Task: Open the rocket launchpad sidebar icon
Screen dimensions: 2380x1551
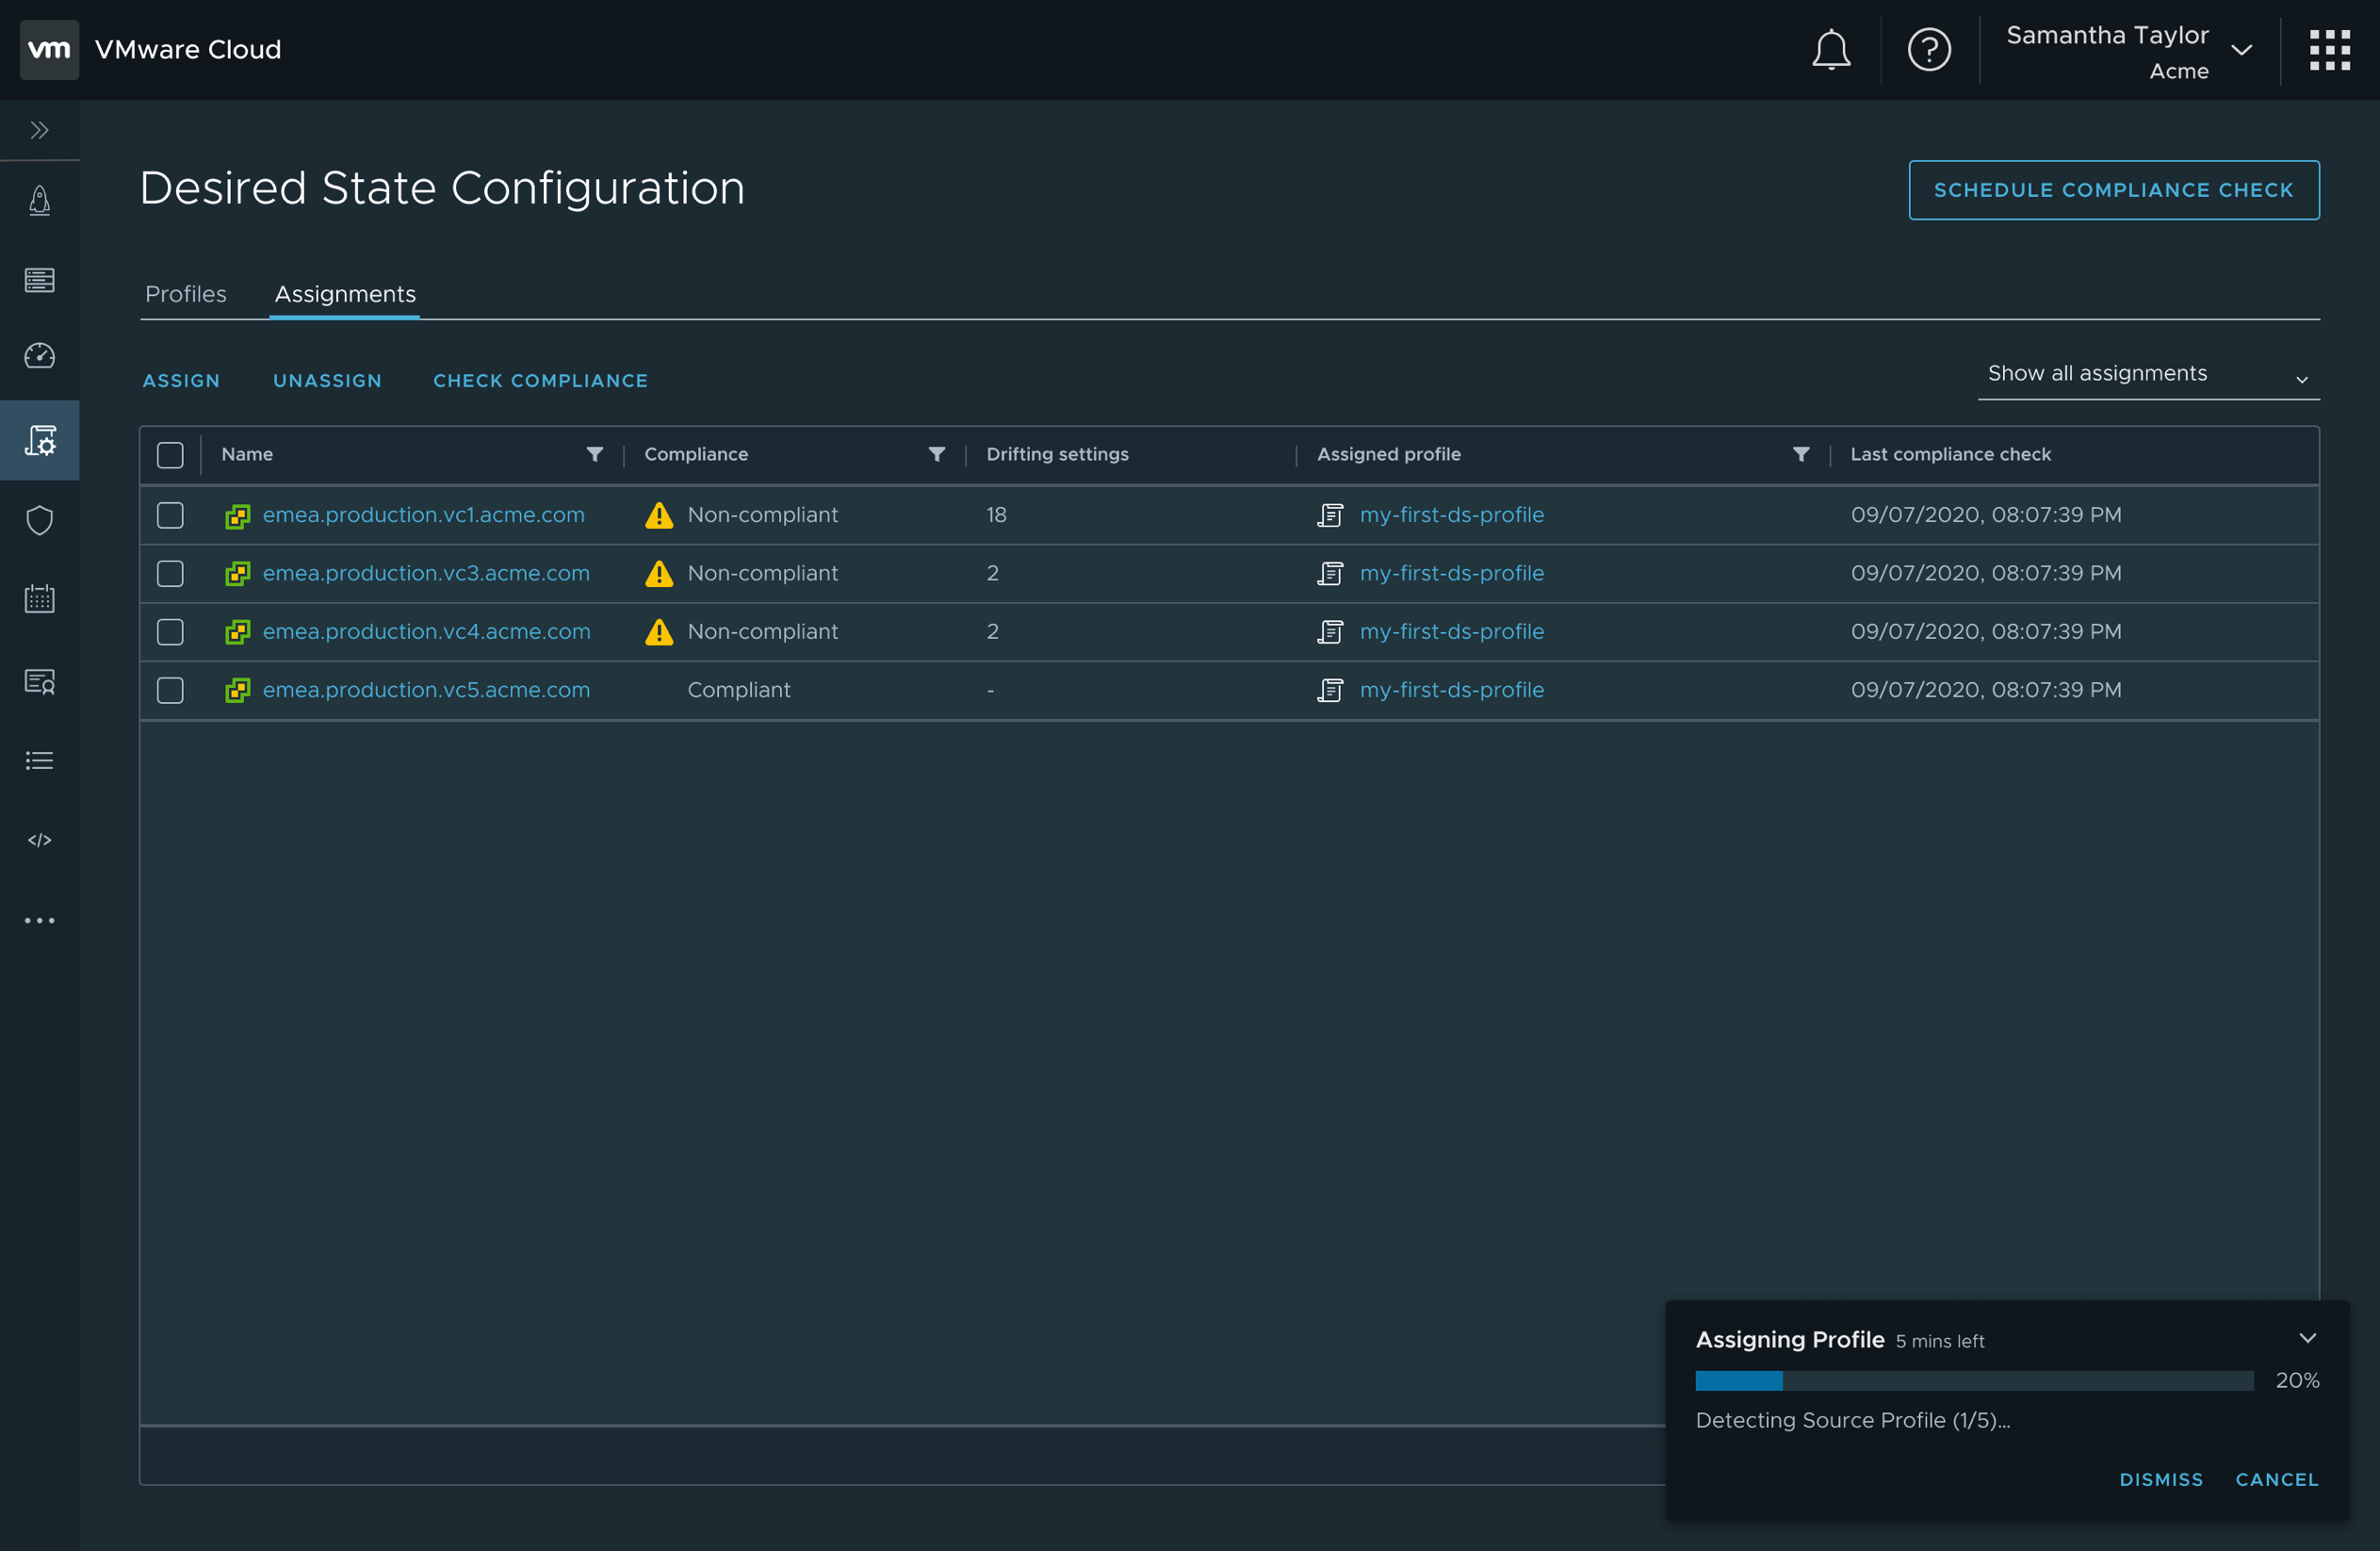Action: pyautogui.click(x=39, y=200)
